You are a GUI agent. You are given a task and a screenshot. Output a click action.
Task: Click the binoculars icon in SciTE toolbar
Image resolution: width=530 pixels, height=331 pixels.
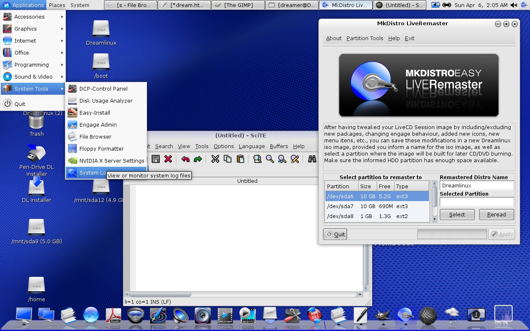click(312, 159)
